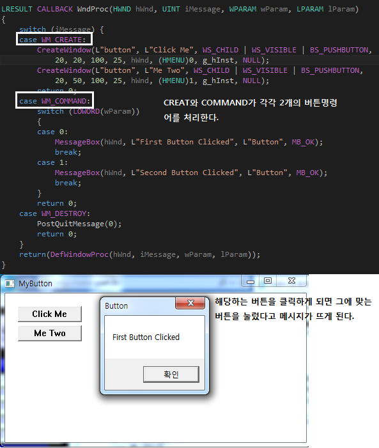Click the 'case 1:' code line

point(52,162)
